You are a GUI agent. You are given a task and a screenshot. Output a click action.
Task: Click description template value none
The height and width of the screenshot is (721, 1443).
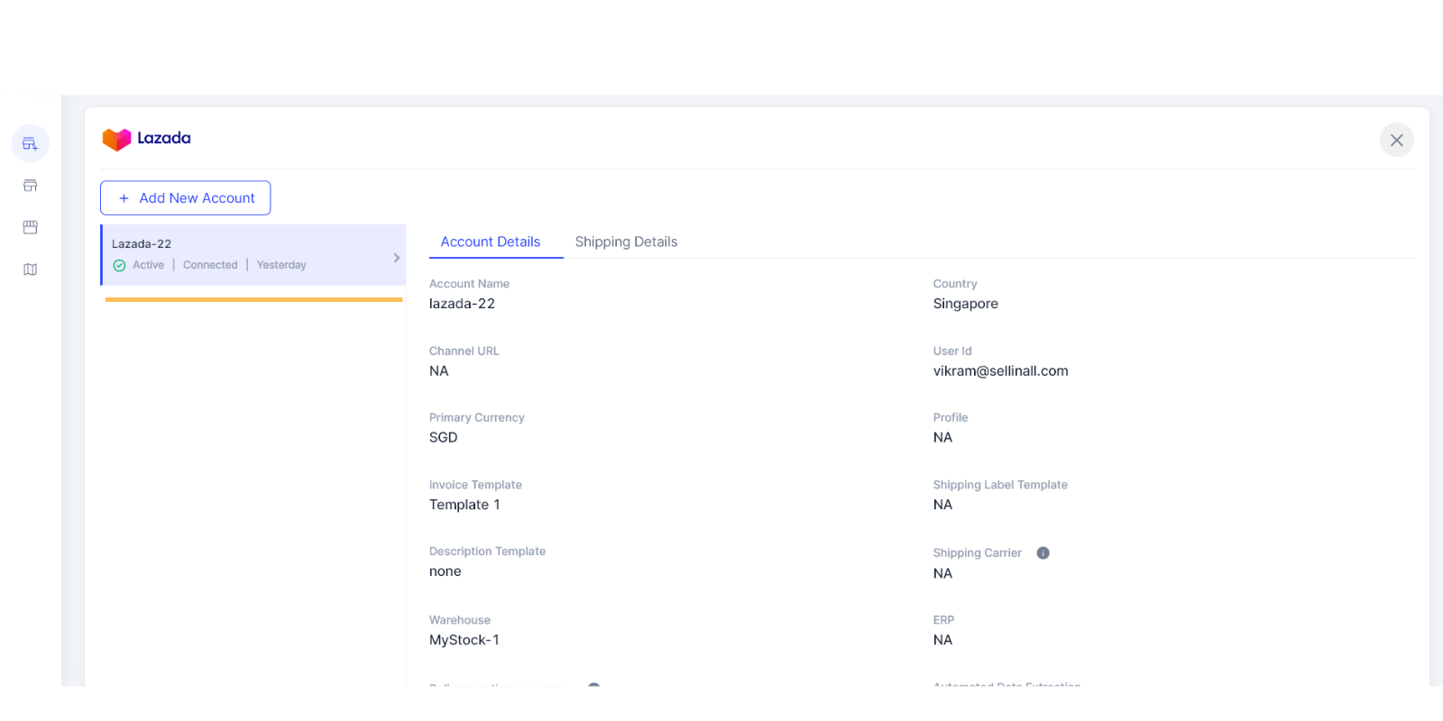tap(445, 571)
